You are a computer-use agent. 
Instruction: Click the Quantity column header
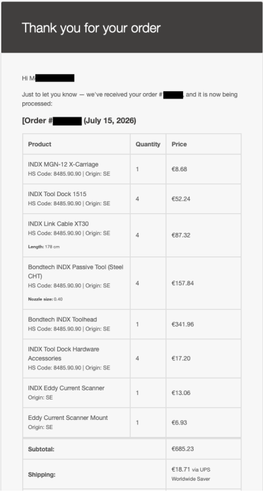[x=148, y=144]
